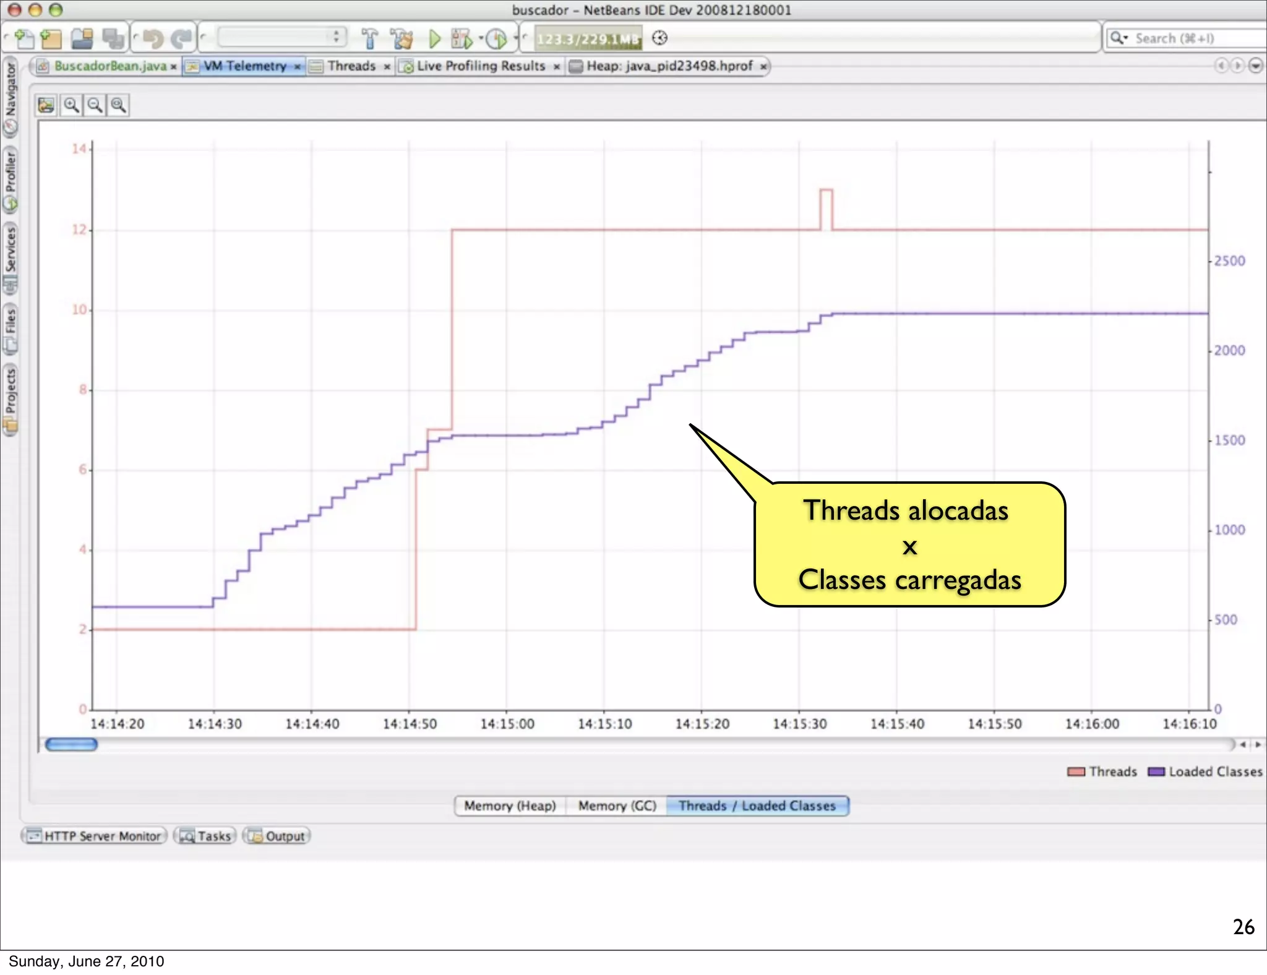Click the scale-to-fit magnifier icon

[x=119, y=105]
